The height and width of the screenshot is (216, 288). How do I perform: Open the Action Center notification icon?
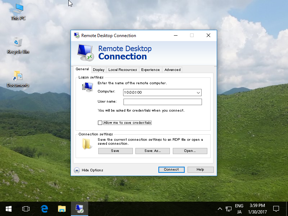click(276, 208)
